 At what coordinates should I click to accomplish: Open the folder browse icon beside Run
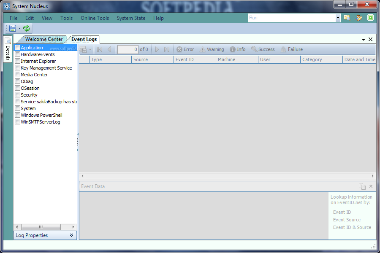click(347, 18)
